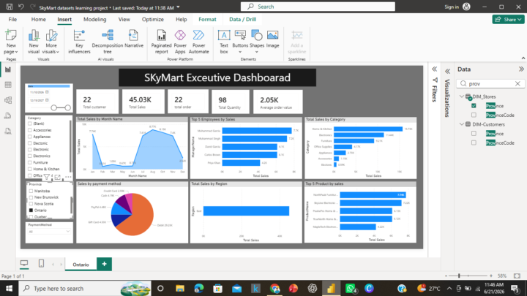The image size is (527, 296).
Task: Click Focus mode icon on Category slicer
Action: pos(58,177)
